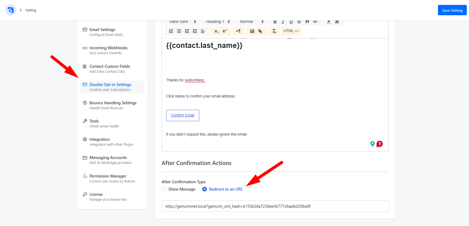Toggle bold formatting in editor toolbar
This screenshot has width=469, height=226.
click(x=275, y=22)
